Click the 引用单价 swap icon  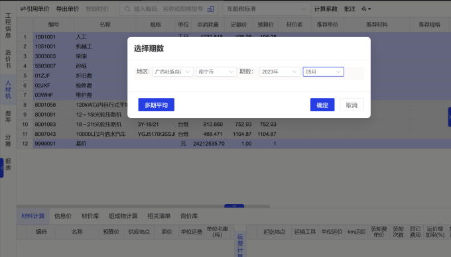click(x=23, y=9)
